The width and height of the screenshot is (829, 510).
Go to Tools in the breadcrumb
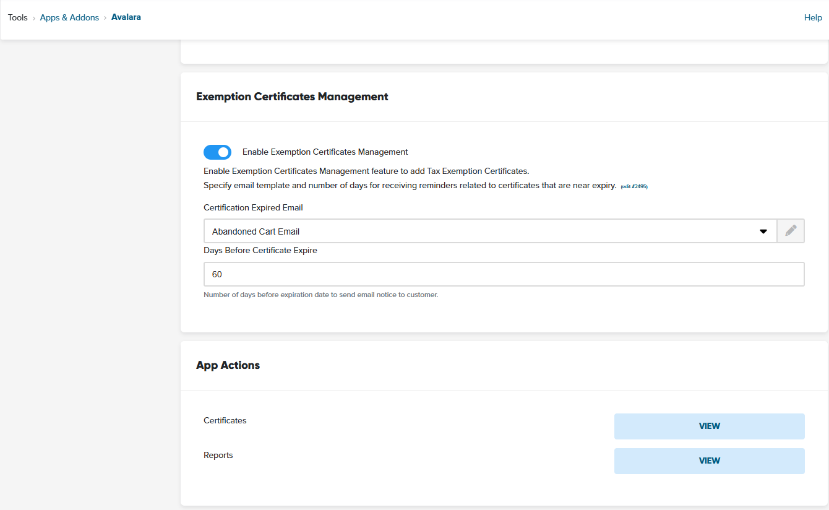18,17
